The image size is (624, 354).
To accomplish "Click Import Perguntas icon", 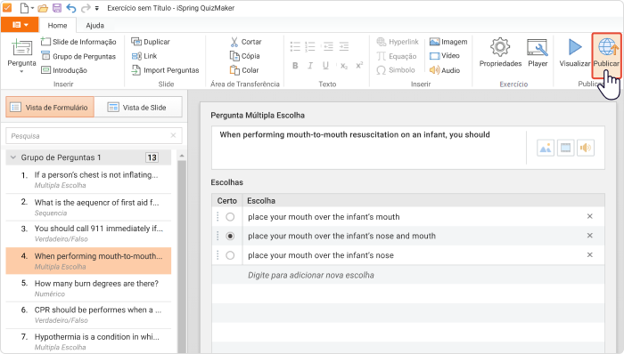I will tap(136, 70).
